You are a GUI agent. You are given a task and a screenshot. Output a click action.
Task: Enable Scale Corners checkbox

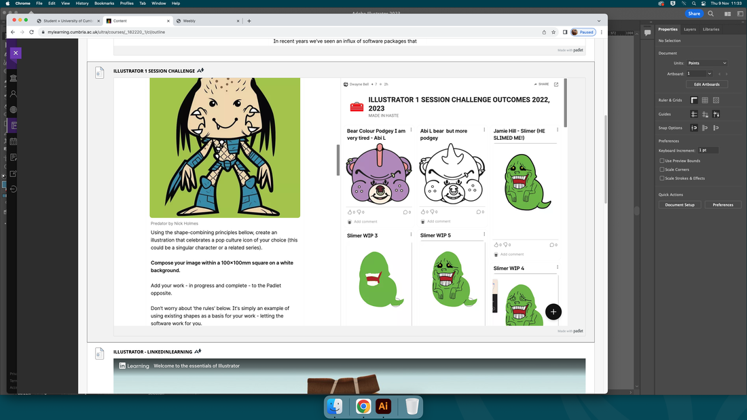pyautogui.click(x=661, y=170)
